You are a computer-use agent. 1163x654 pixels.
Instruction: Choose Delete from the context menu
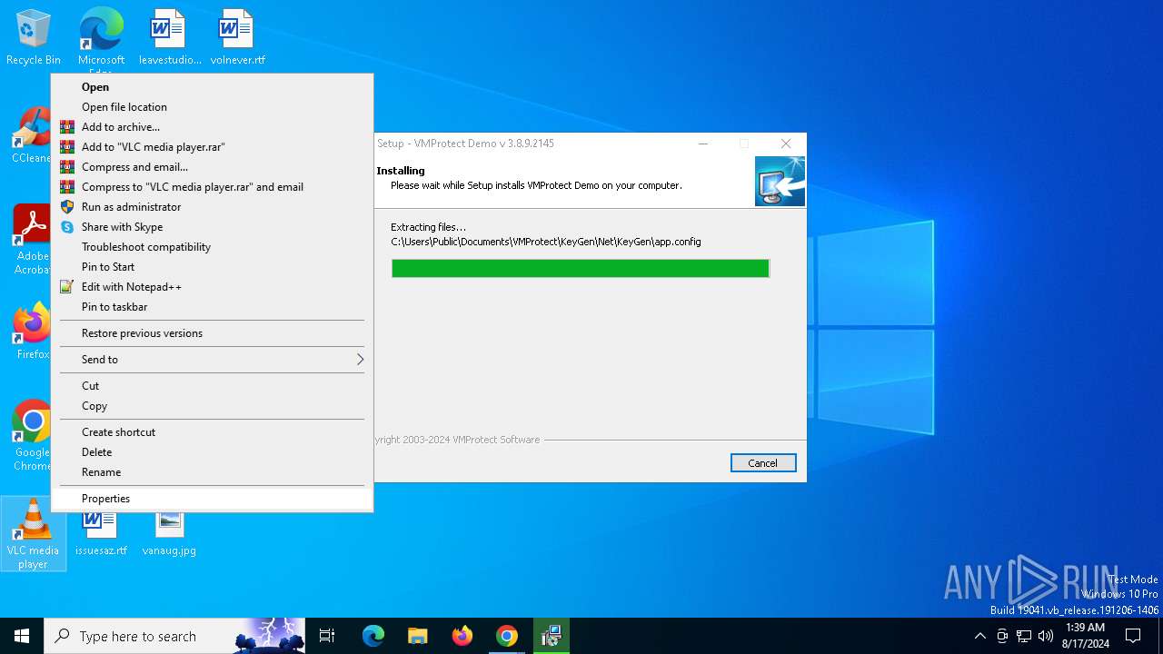click(212, 452)
